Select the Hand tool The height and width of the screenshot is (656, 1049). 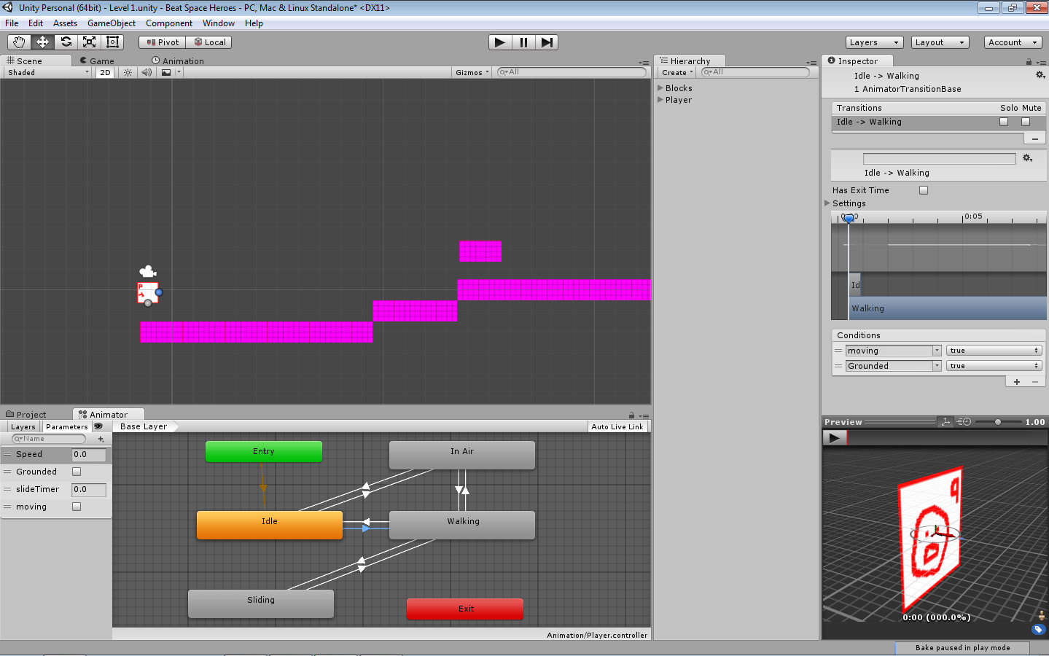point(18,42)
